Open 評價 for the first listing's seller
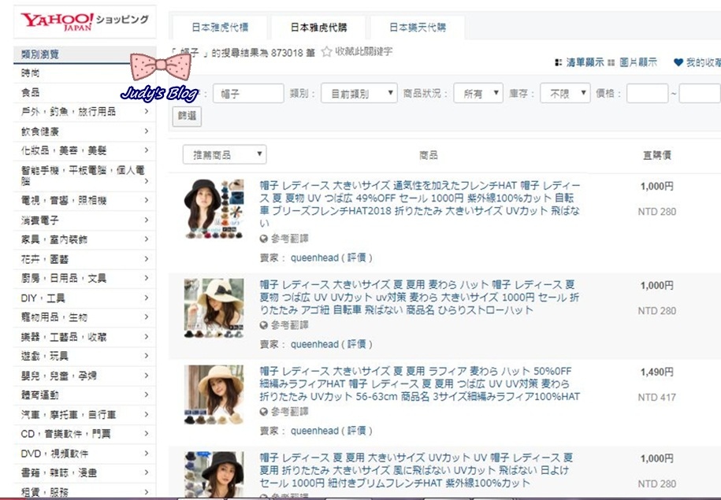This screenshot has width=721, height=500. [x=357, y=257]
